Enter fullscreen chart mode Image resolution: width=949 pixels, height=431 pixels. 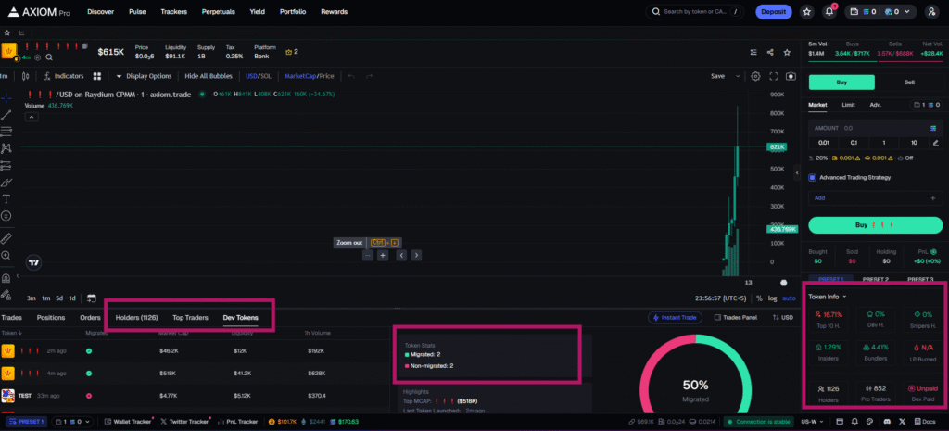(x=773, y=76)
